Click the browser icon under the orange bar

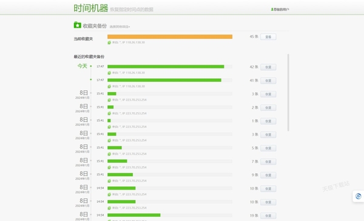click(109, 42)
